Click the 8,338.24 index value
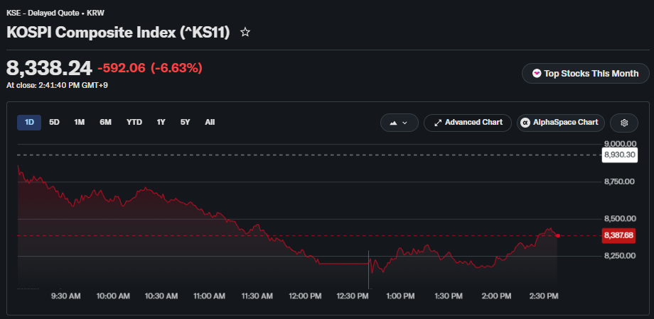Viewport: 654px width, 319px height. pyautogui.click(x=49, y=68)
